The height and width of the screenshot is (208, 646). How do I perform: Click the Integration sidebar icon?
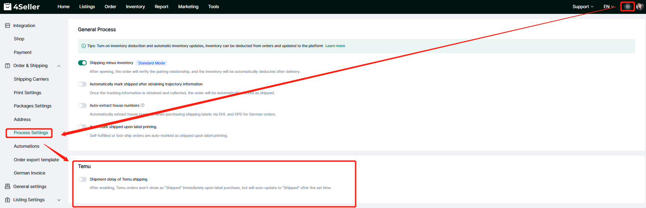tap(7, 25)
